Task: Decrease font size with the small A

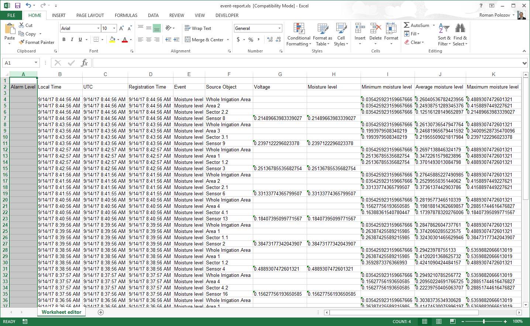Action: (129, 28)
